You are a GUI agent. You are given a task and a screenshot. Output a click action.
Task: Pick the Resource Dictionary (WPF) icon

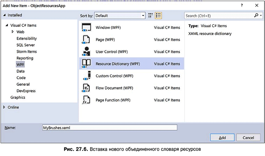[x=86, y=64]
